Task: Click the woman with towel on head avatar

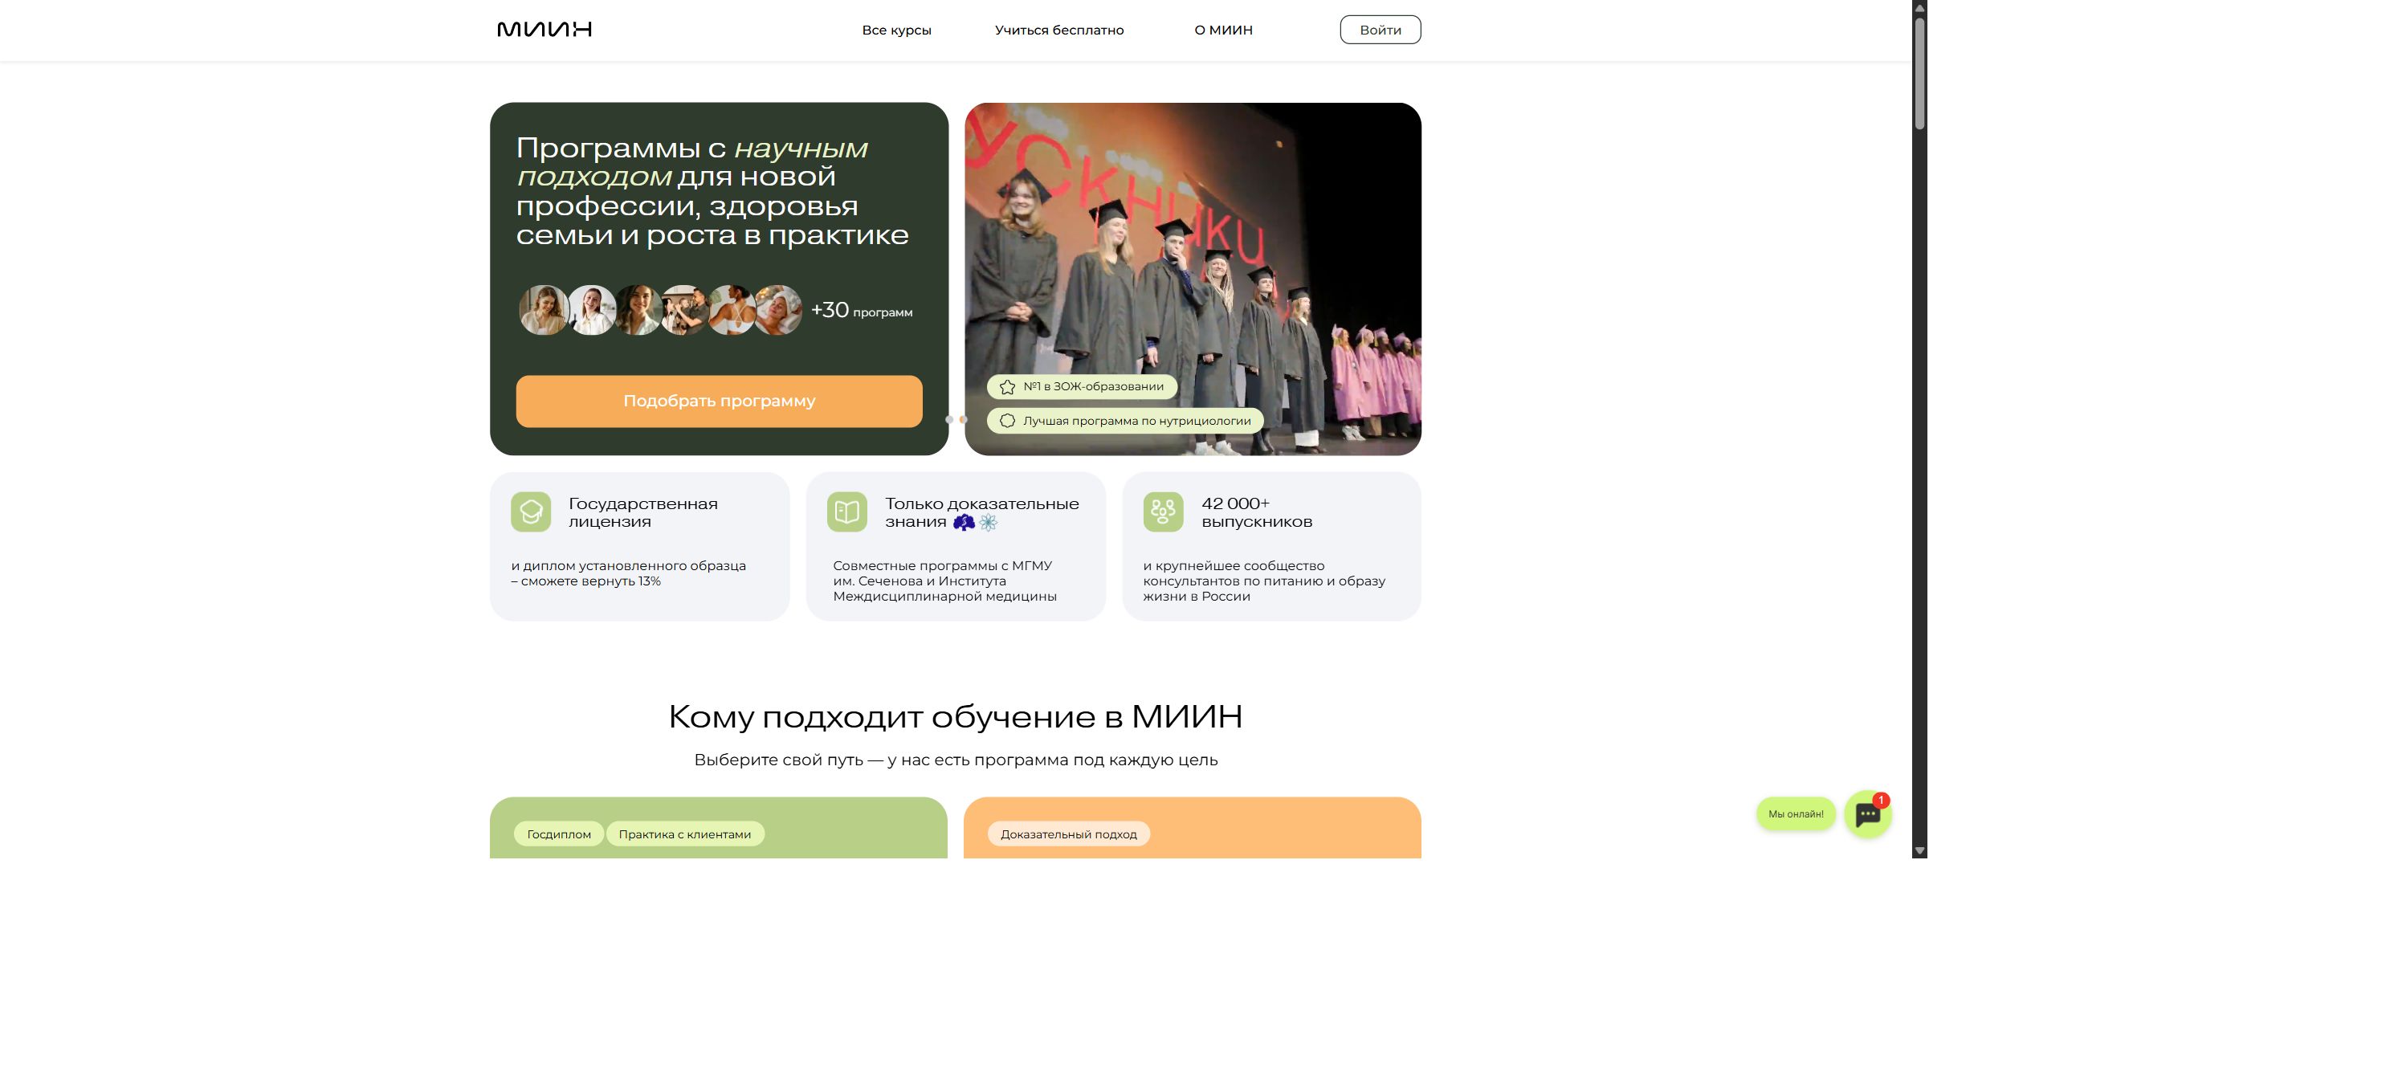Action: coord(778,310)
